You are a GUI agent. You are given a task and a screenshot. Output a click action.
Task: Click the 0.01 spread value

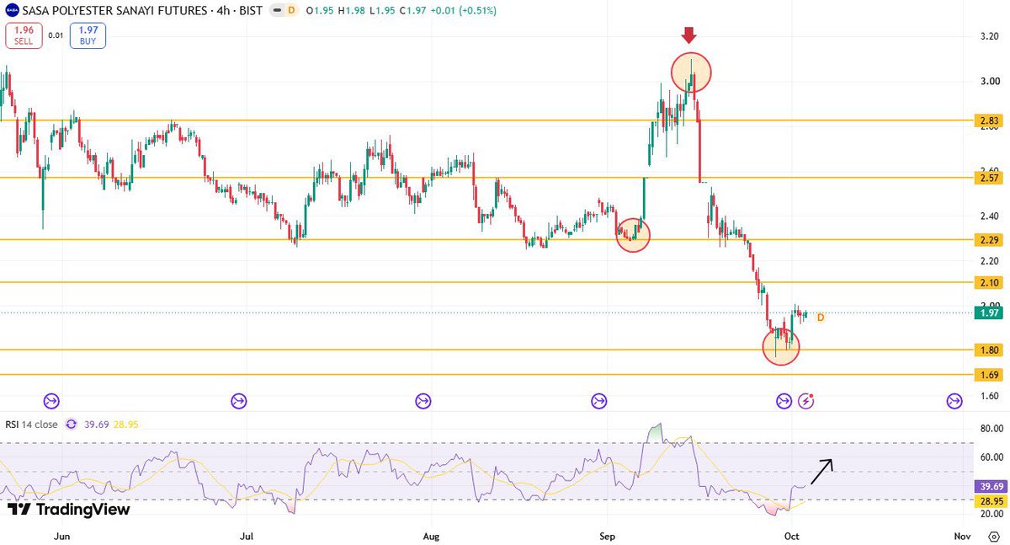pos(56,35)
